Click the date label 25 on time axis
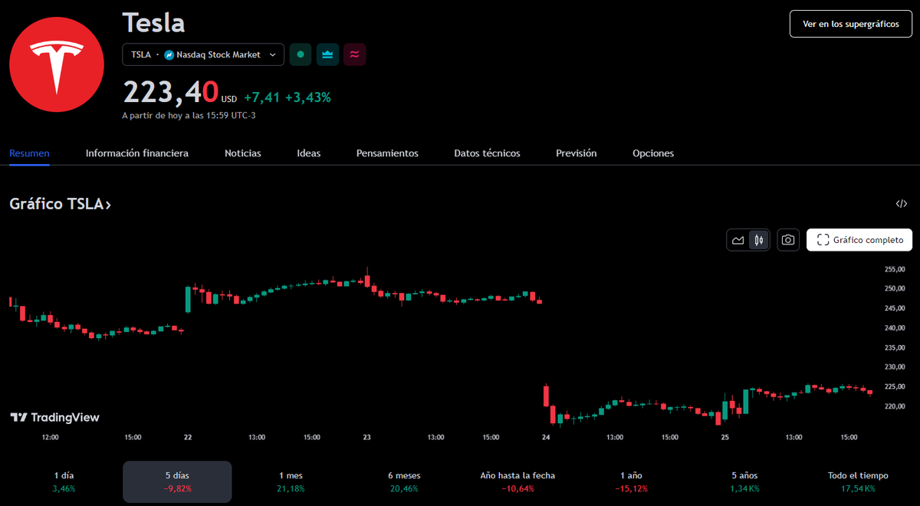 (724, 437)
